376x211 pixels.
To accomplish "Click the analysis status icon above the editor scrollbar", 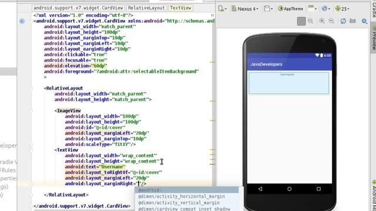I will tap(212, 15).
